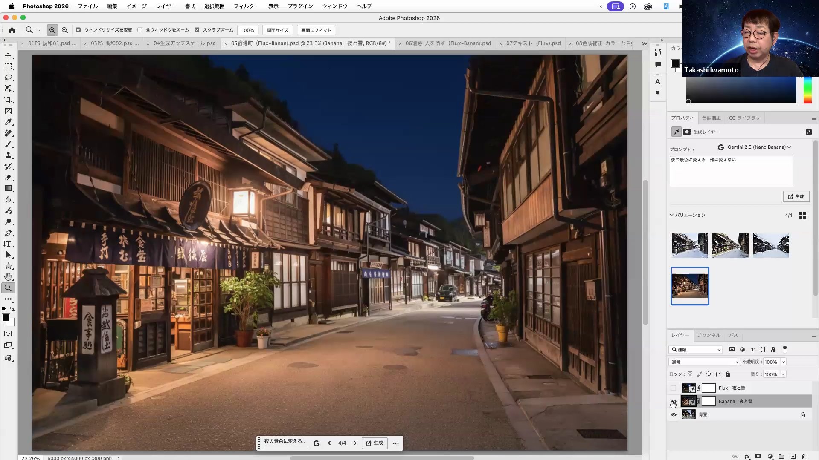Click the delete layer trash icon
Screen dimensions: 819x460
click(804, 456)
